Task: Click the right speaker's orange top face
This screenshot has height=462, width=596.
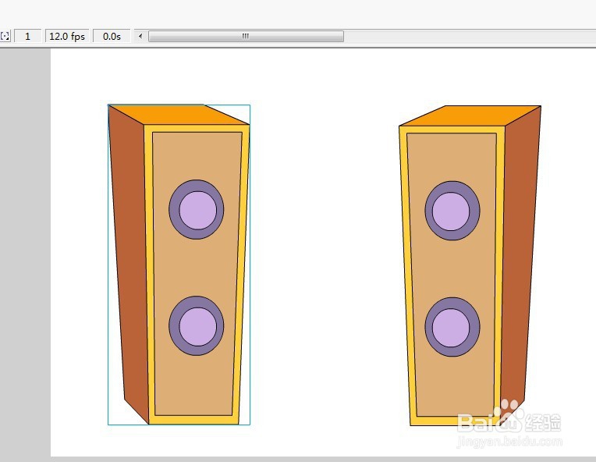Action: (470, 115)
